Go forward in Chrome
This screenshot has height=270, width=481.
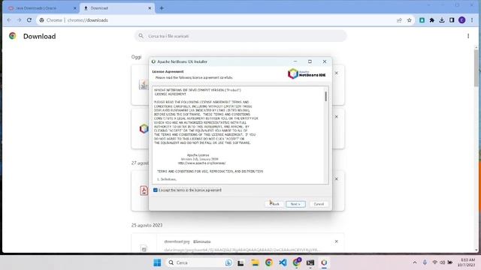point(19,20)
